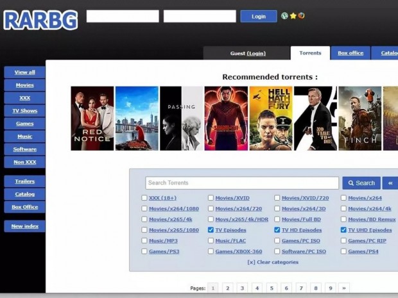Go to next pages with the » button
The height and width of the screenshot is (298, 398).
click(x=344, y=288)
